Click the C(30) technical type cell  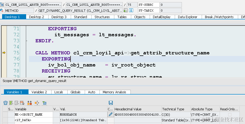tap(176, 115)
